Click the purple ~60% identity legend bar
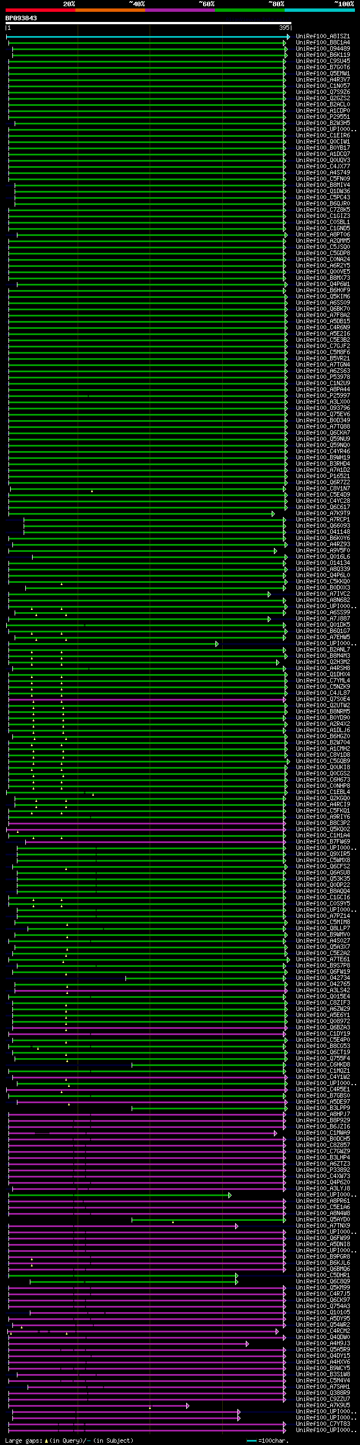 180,10
